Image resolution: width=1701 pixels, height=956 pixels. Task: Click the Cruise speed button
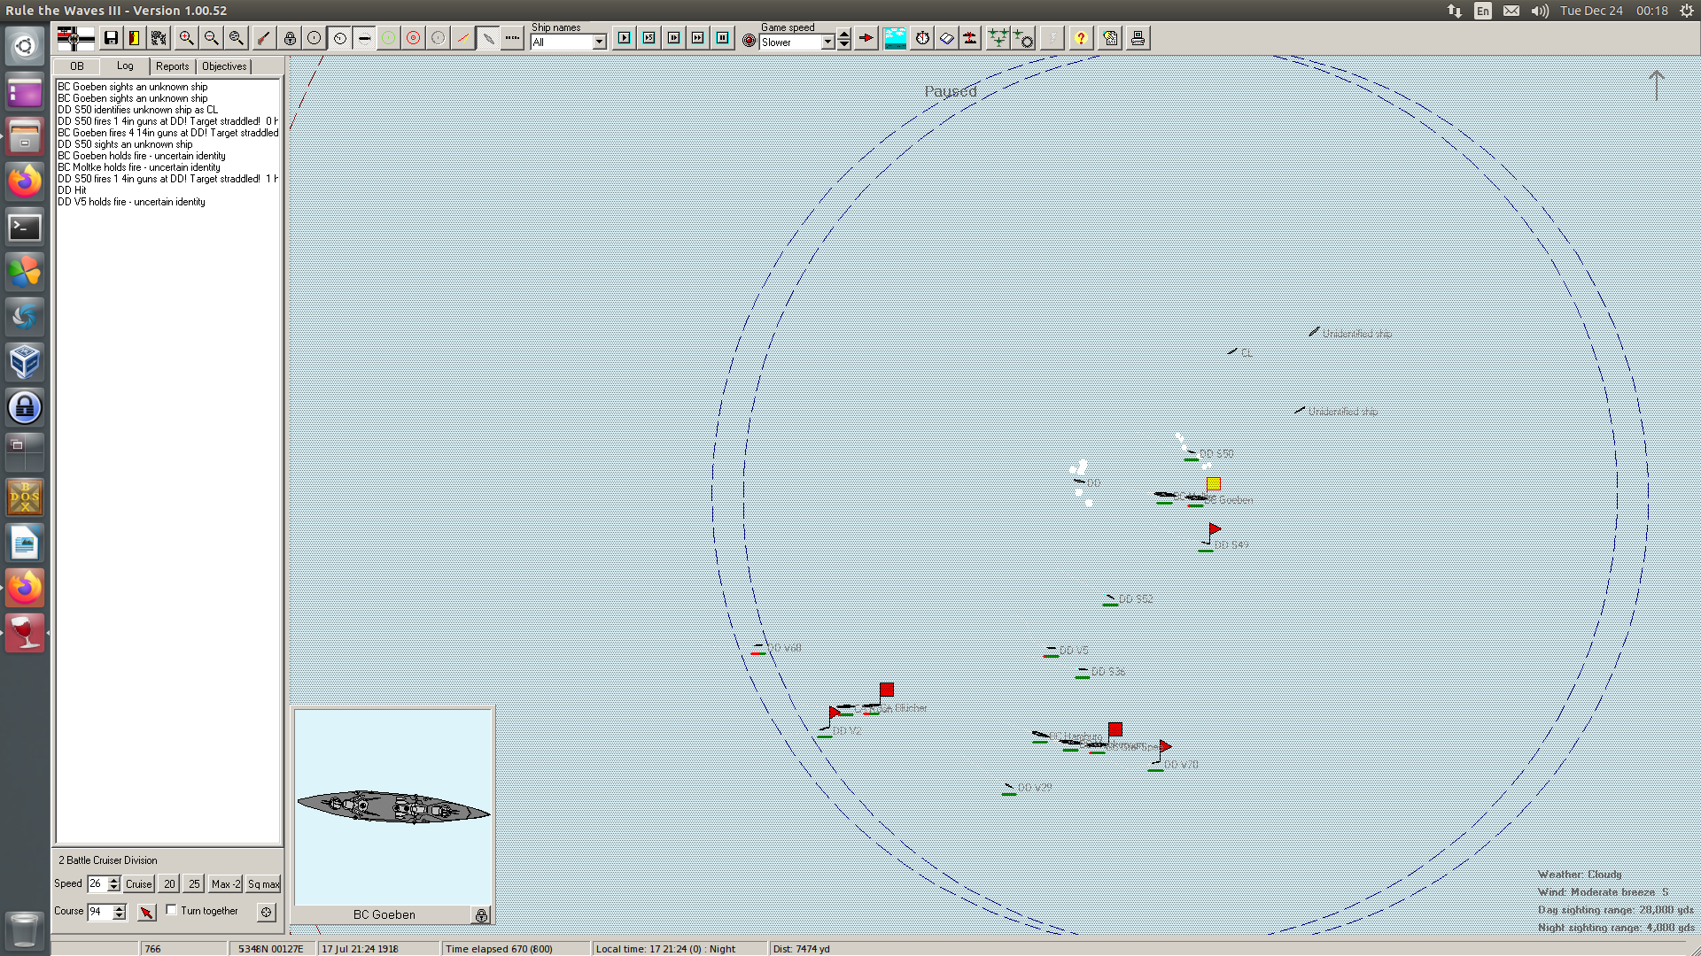138,884
